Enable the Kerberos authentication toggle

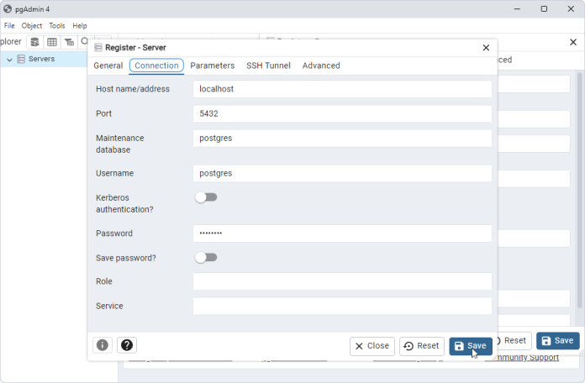click(x=206, y=197)
